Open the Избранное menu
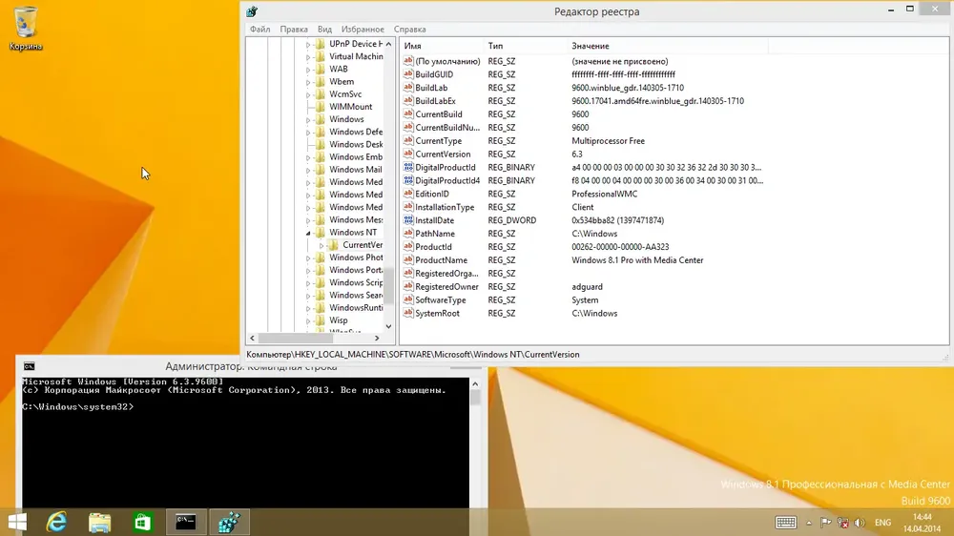The image size is (954, 536). (x=363, y=30)
